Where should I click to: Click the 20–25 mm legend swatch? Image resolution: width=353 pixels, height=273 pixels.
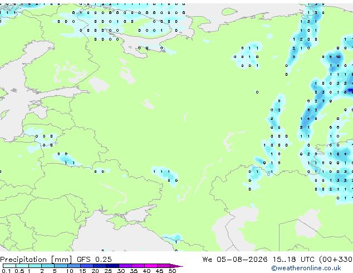point(100,266)
